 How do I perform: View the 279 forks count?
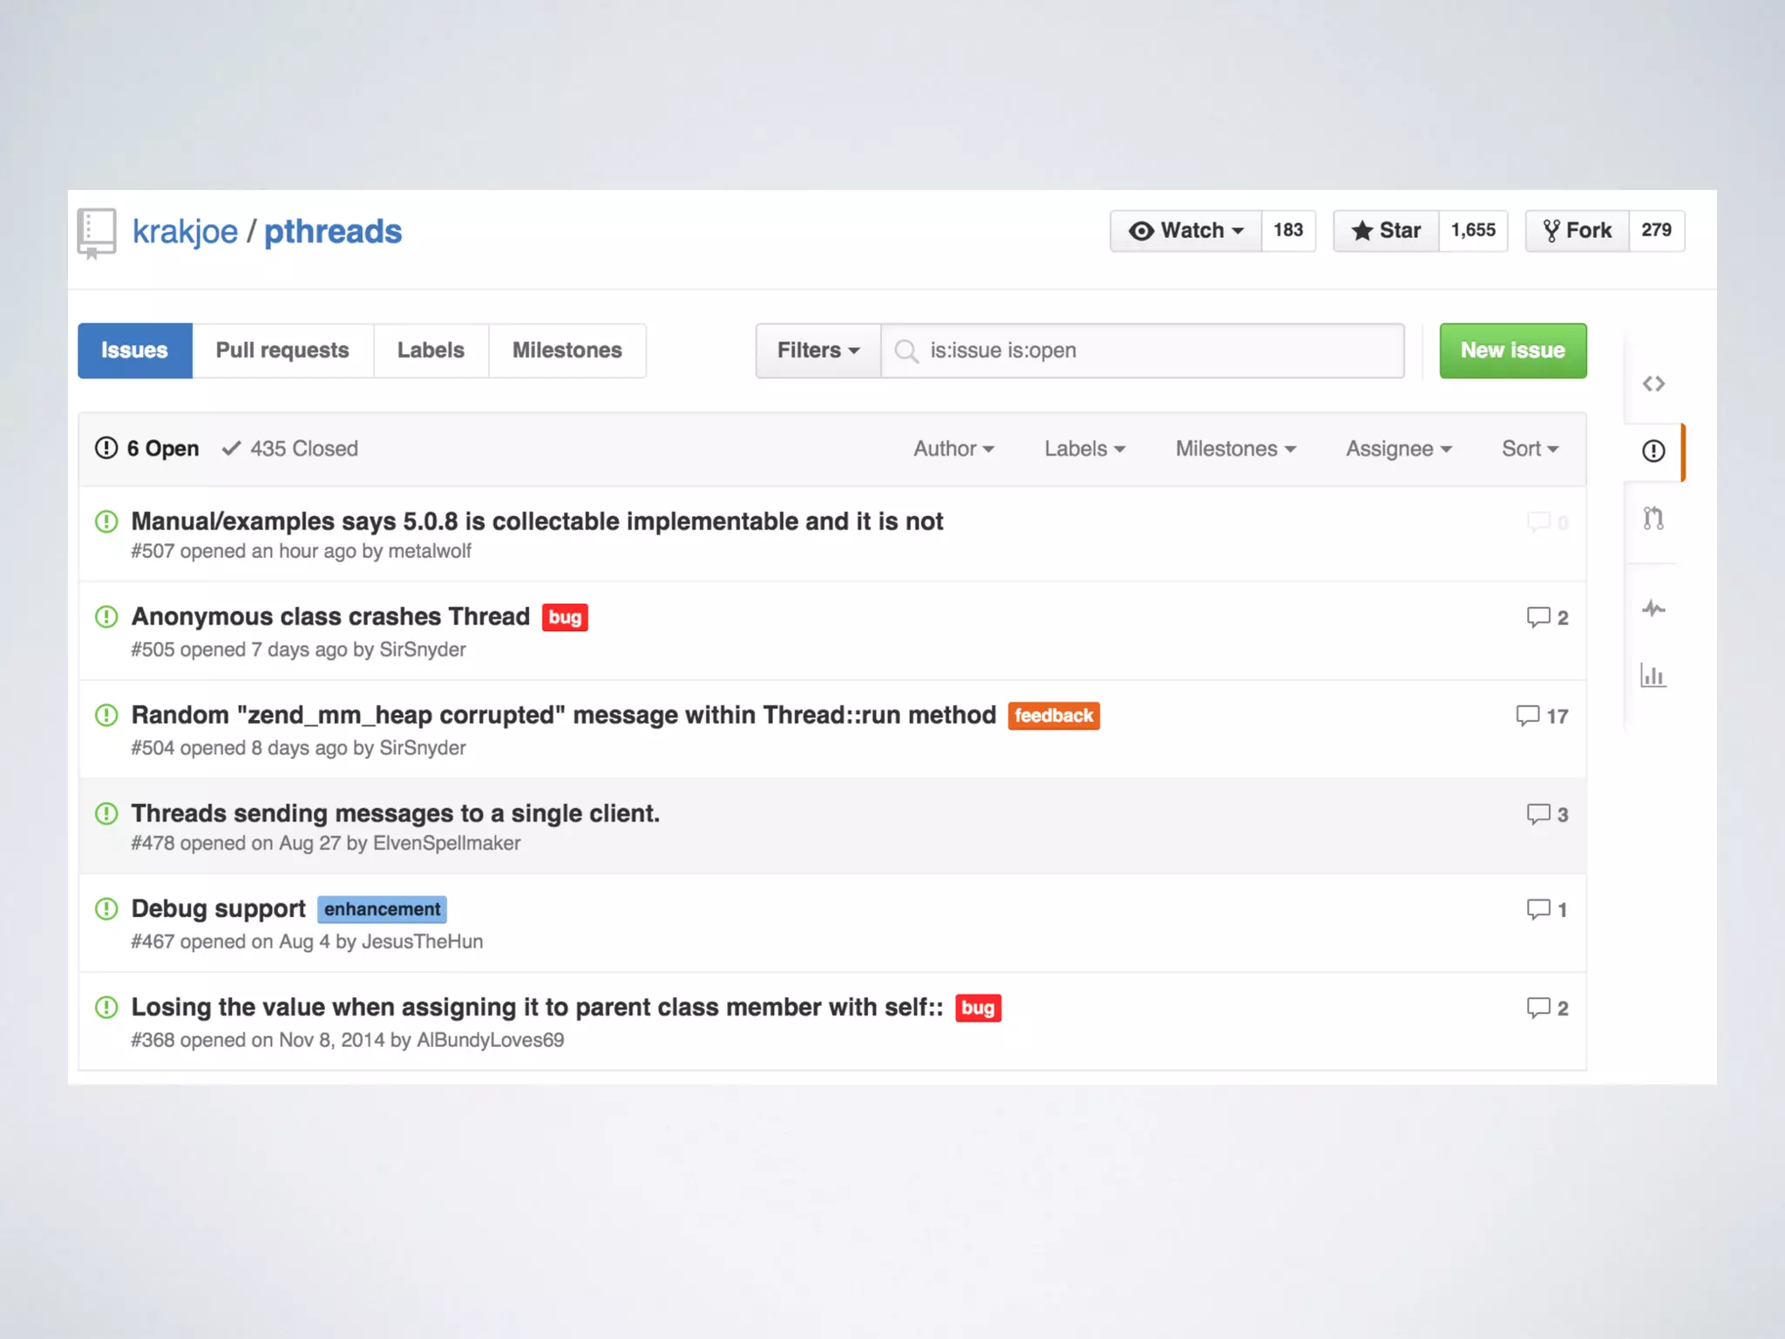[x=1656, y=231]
